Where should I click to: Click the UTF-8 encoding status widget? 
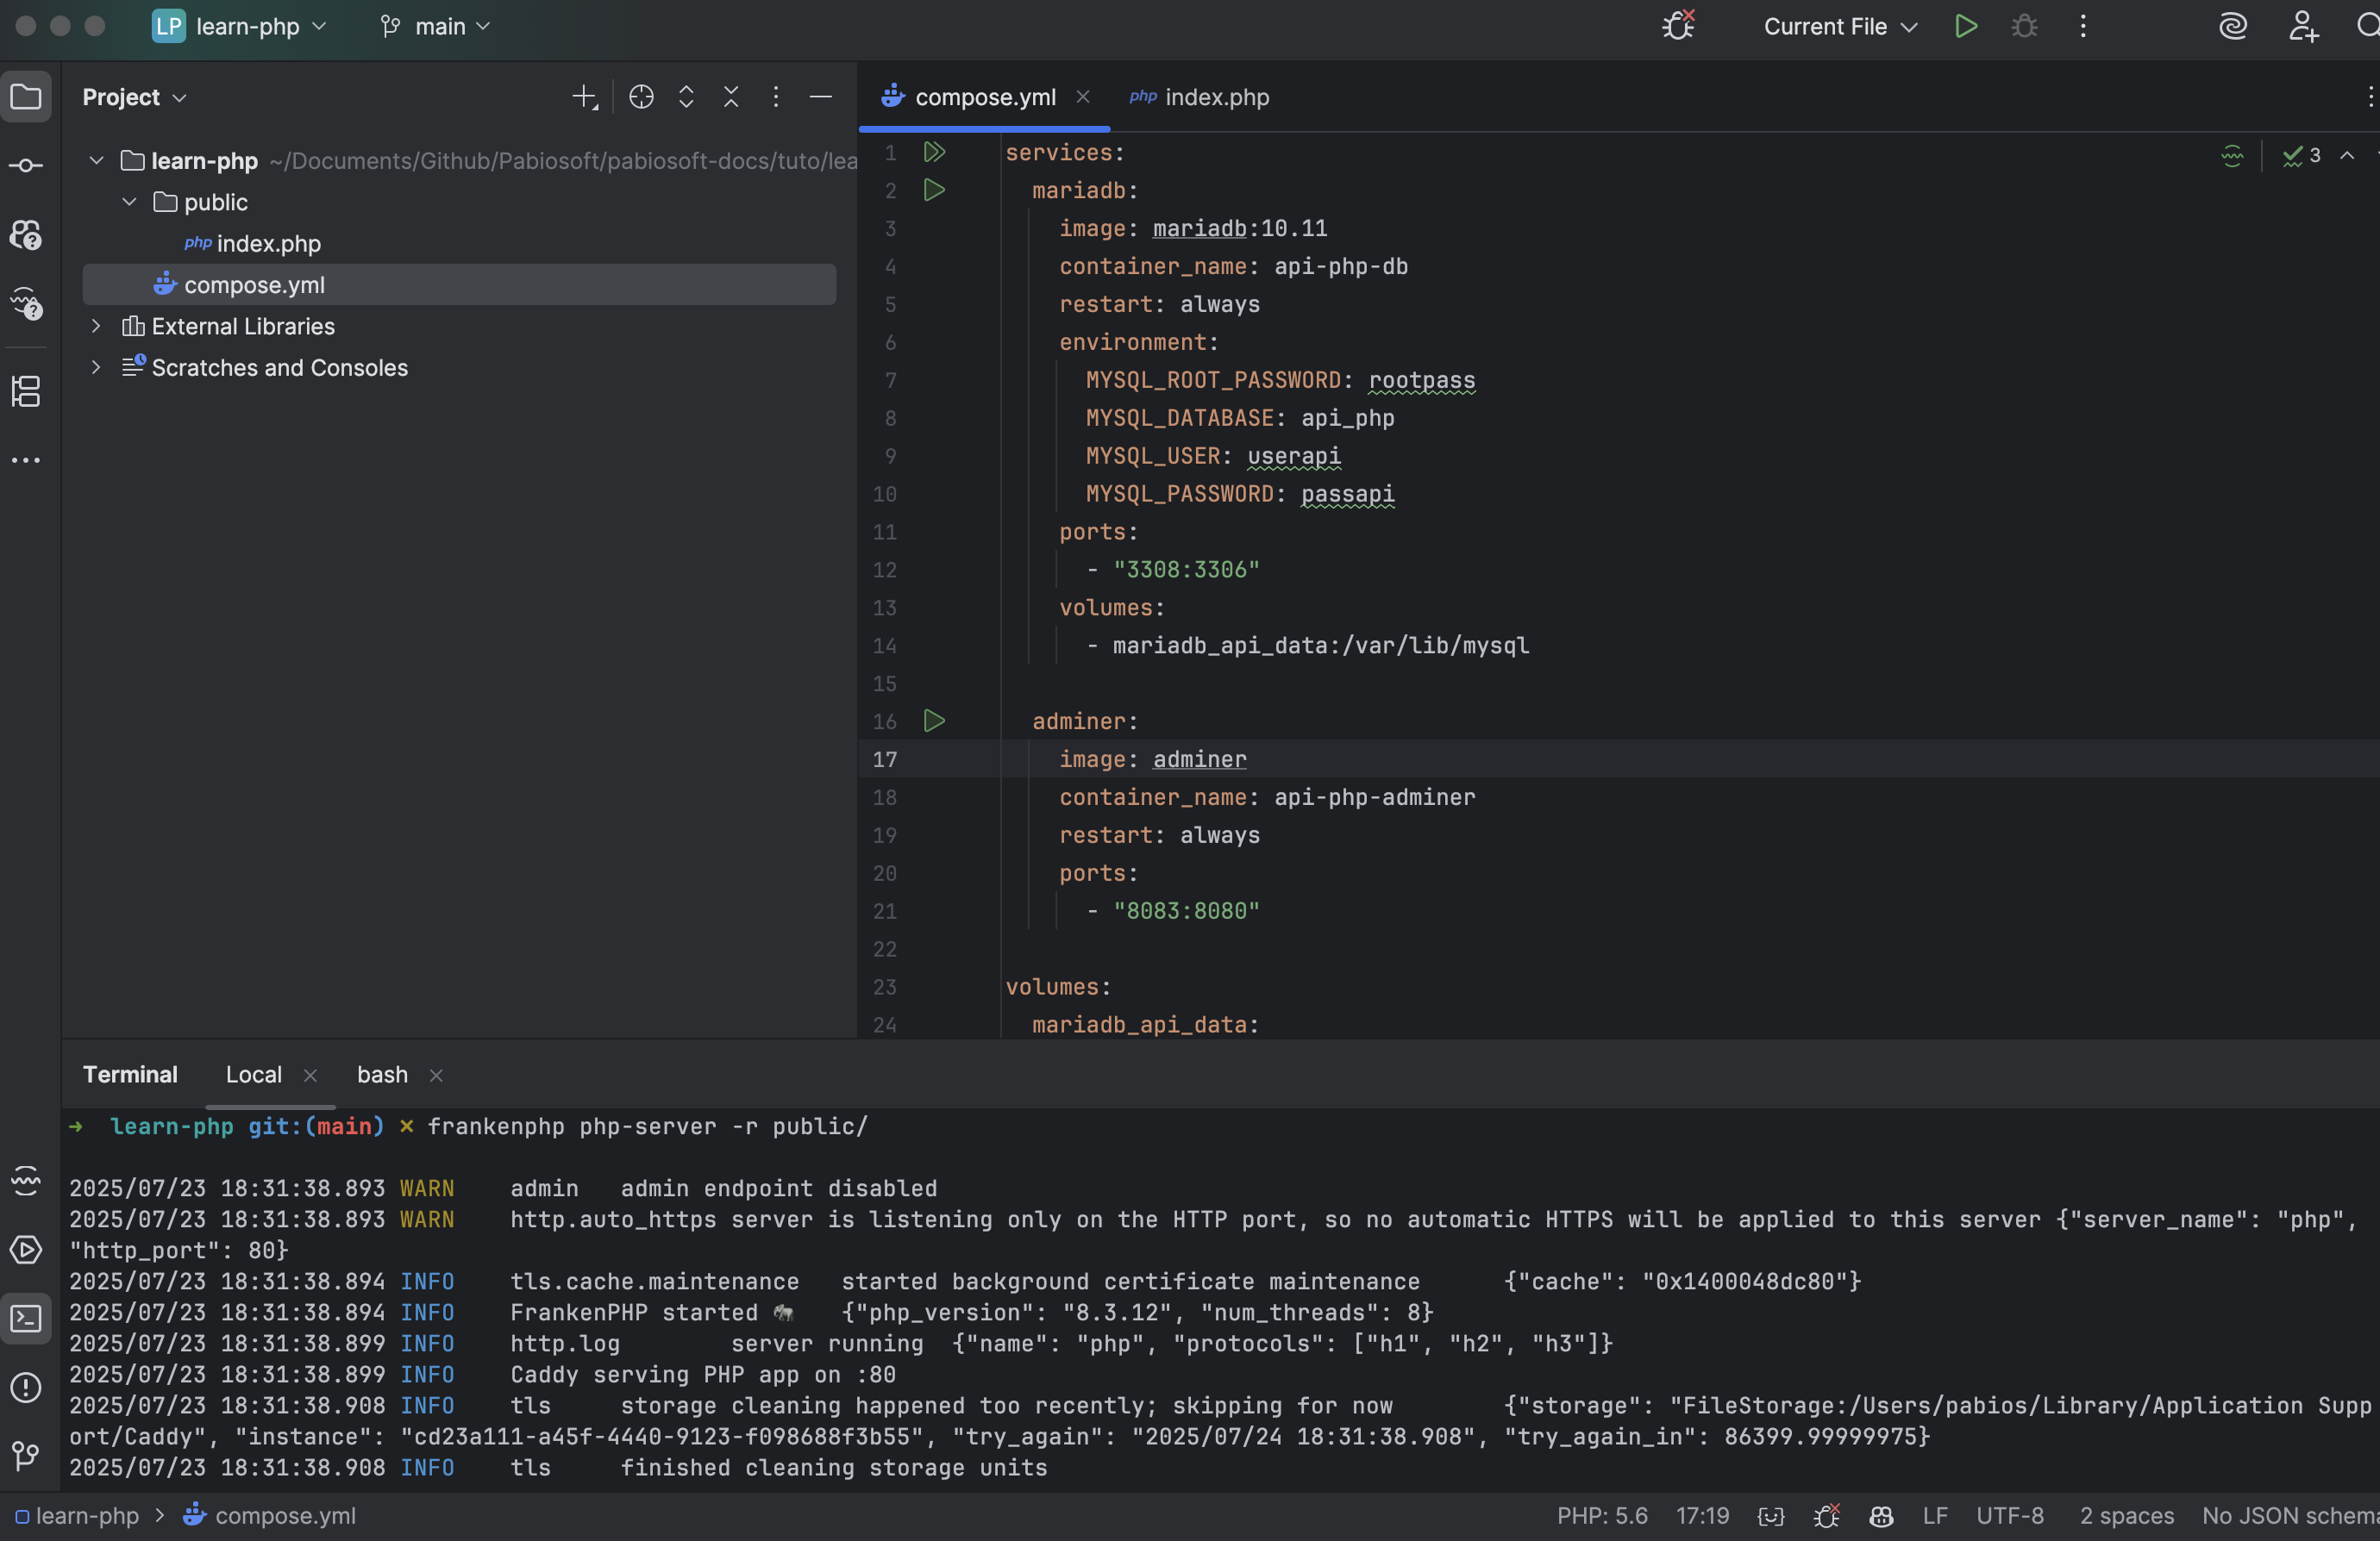2009,1515
